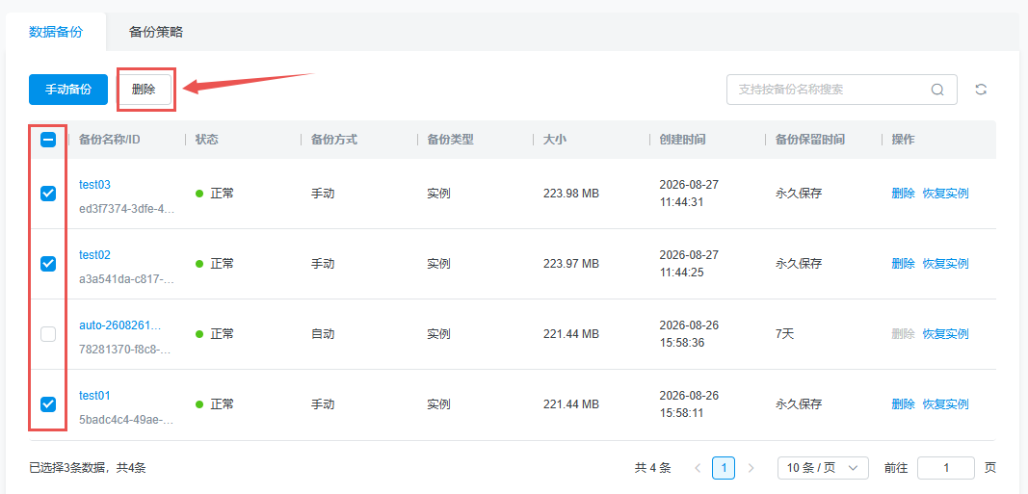Check the auto-2608261 backup checkbox
This screenshot has height=494, width=1028.
[48, 334]
